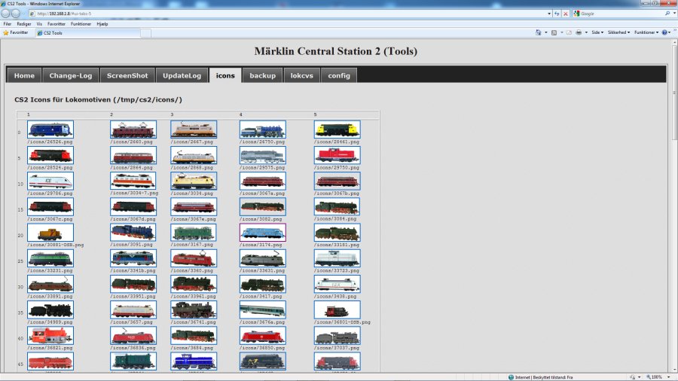
Task: Open the config tab
Action: [338, 75]
